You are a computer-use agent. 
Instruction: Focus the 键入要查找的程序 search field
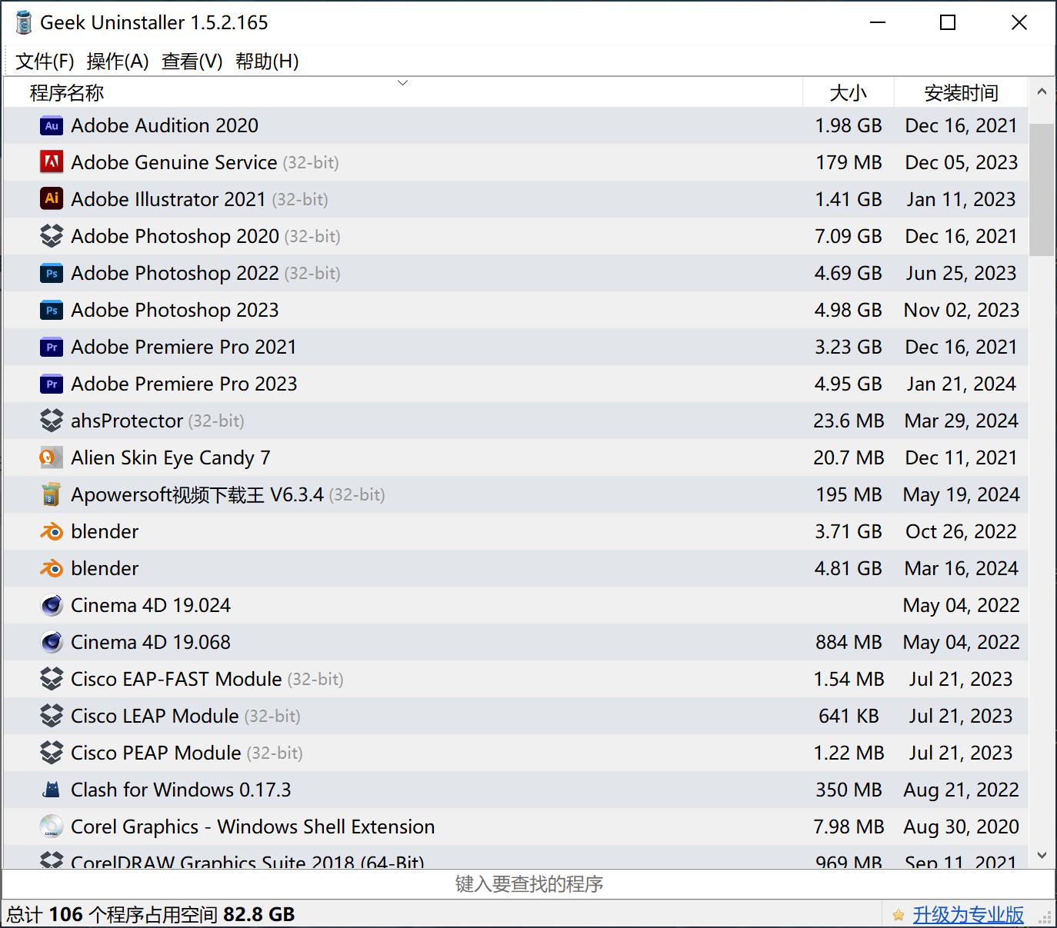(x=528, y=884)
